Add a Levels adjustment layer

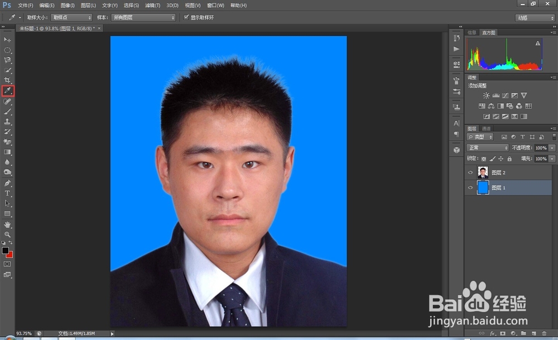pos(496,95)
